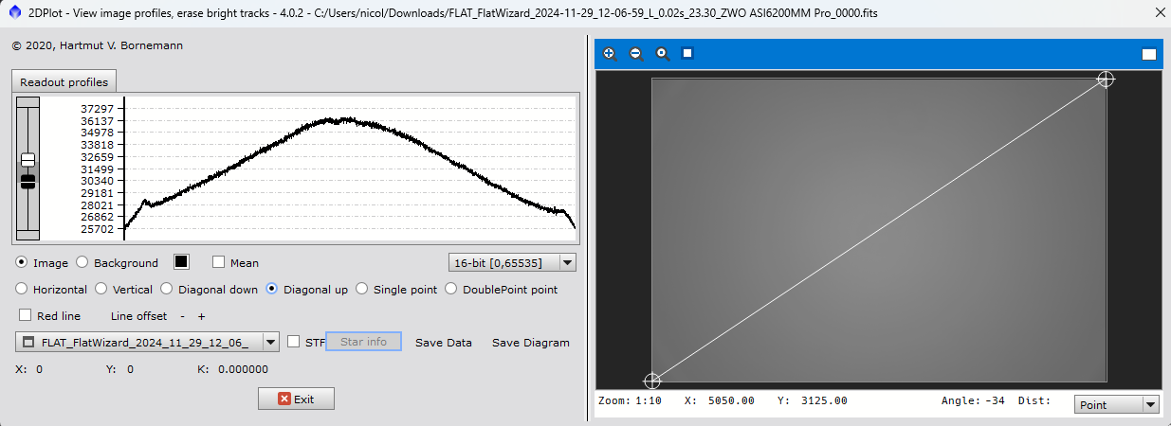This screenshot has width=1171, height=426.
Task: Select the Background radio button
Action: pos(82,262)
